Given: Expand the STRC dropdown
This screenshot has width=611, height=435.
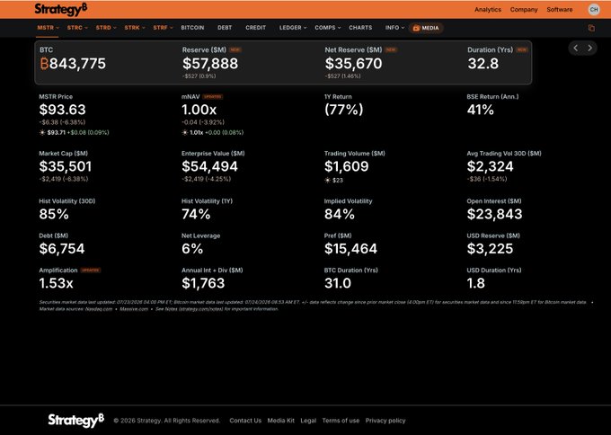Looking at the screenshot, I should click(77, 28).
